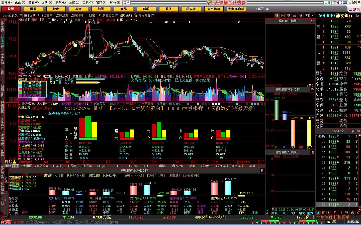The image size is (361, 225).
Task: Toggle the 模板 template mode button
Action: click(x=16, y=166)
